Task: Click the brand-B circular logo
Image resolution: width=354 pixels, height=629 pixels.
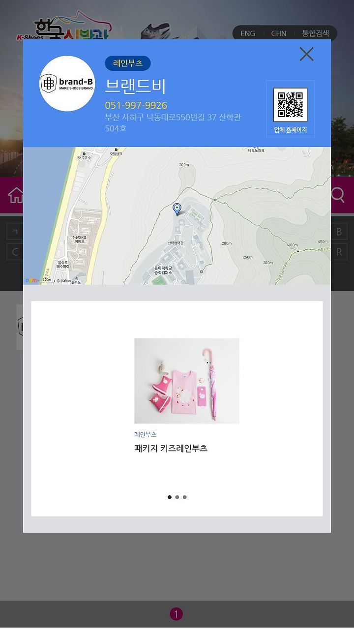Action: coord(67,84)
